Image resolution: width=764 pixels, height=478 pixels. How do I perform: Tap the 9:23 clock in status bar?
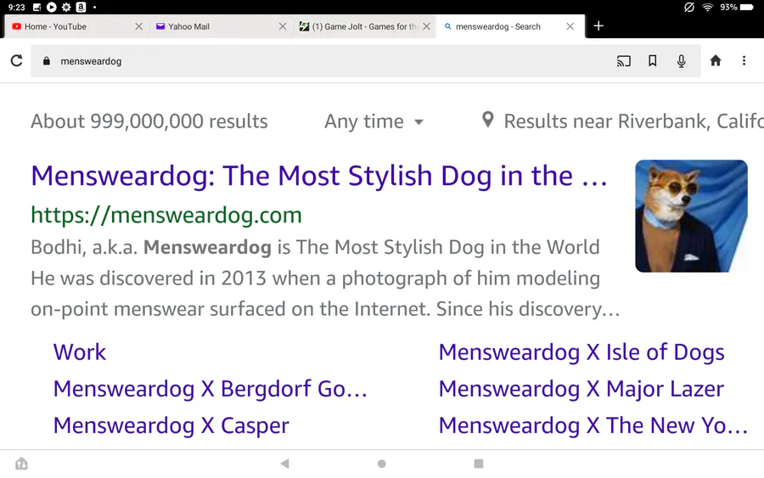[17, 8]
